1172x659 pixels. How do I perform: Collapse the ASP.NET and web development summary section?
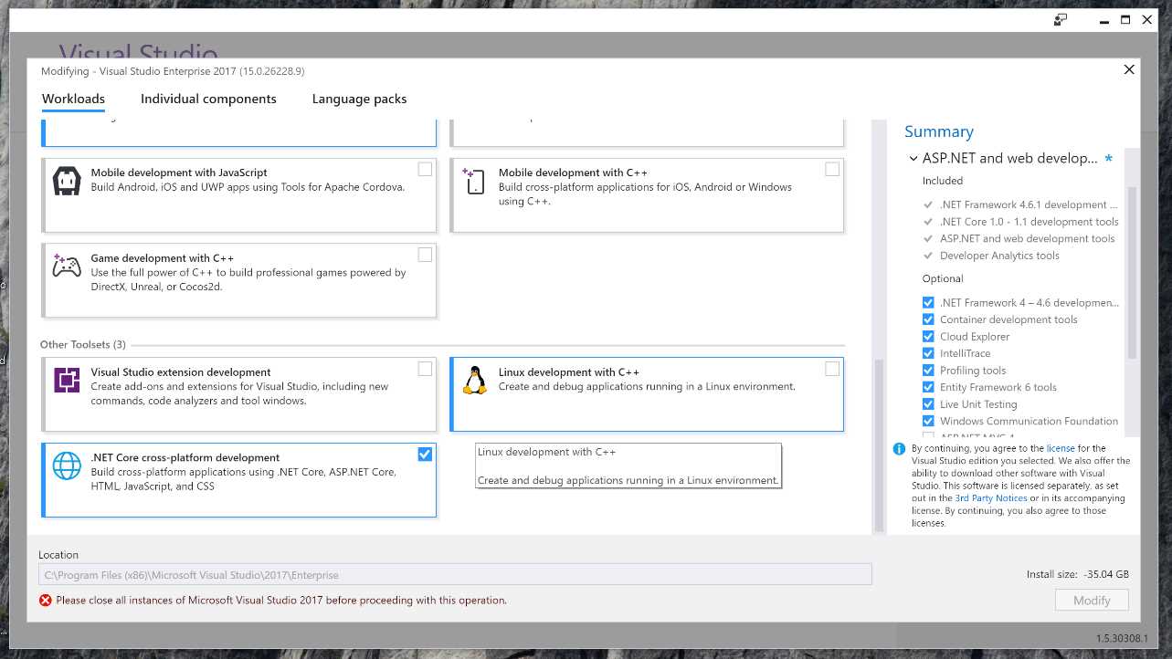tap(913, 158)
